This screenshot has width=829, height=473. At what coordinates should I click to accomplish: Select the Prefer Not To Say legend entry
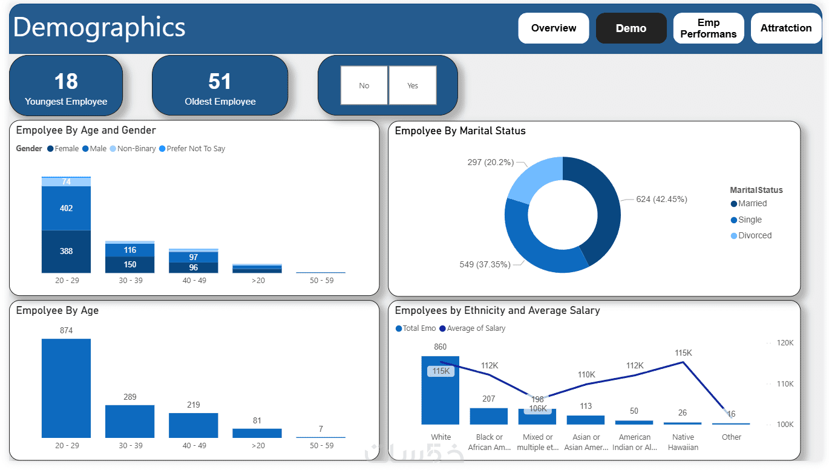tap(192, 149)
